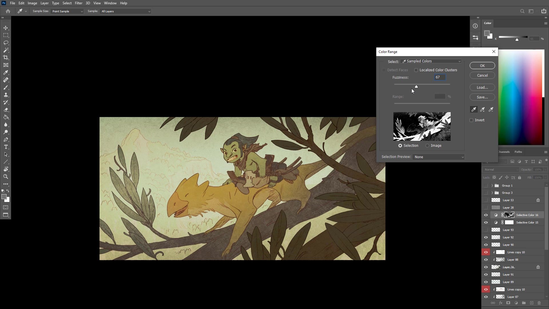Viewport: 549px width, 309px height.
Task: Select the Image preview radio button
Action: point(427,146)
